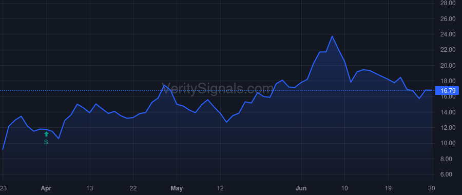Screen dimensions: 462x195
Task: Click the 23 date label on time axis
Action: (x=3, y=188)
